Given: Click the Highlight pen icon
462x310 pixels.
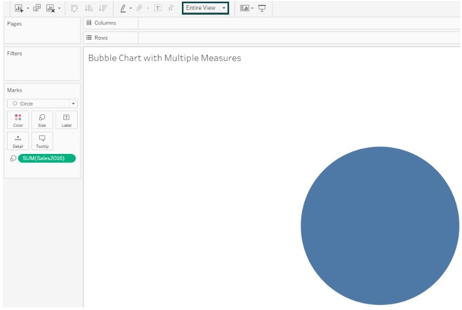Looking at the screenshot, I should point(123,8).
